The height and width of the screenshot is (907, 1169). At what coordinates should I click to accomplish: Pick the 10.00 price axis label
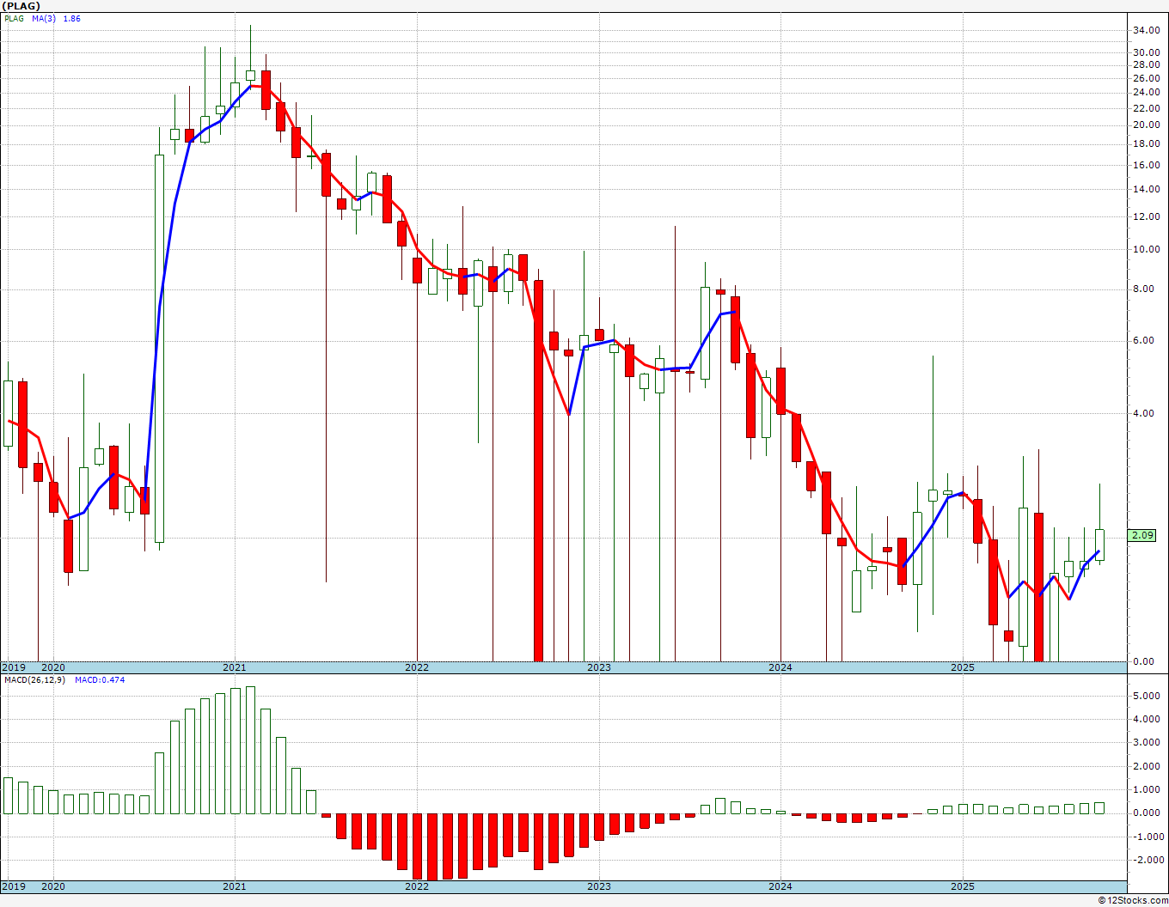[x=1146, y=250]
